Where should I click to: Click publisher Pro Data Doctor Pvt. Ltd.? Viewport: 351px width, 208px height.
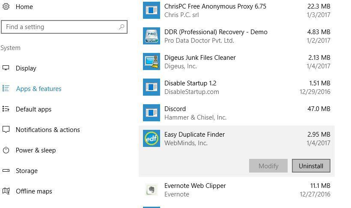(199, 41)
